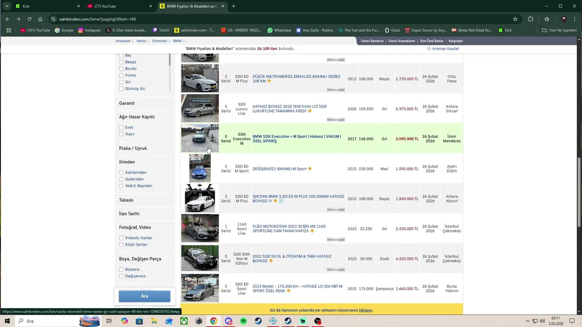Tick the Bordo color checkbox
This screenshot has width=582, height=327.
pyautogui.click(x=121, y=69)
